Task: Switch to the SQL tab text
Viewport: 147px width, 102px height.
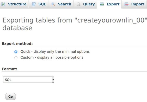Action: 42,4
